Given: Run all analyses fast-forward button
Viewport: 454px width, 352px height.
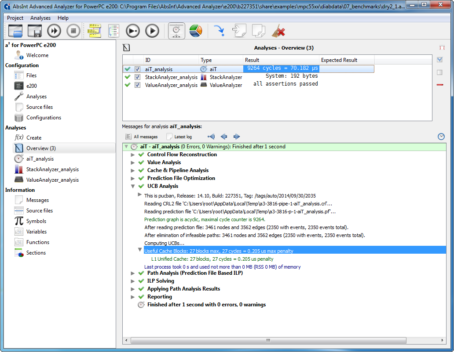Looking at the screenshot, I should coord(54,31).
